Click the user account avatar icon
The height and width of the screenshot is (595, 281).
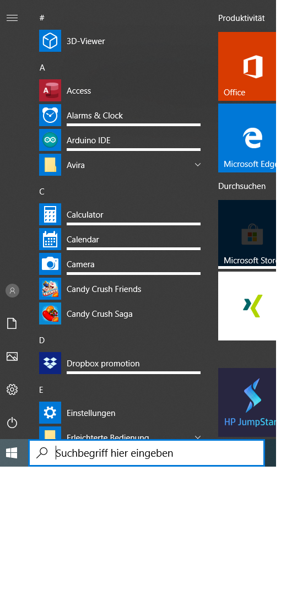click(12, 291)
